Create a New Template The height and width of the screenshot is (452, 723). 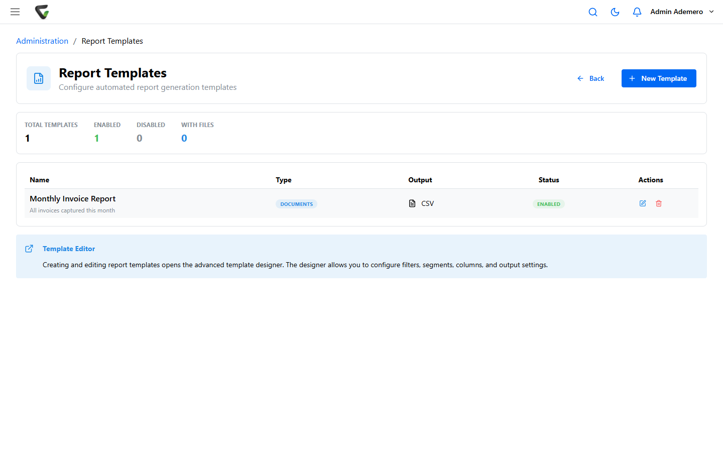pyautogui.click(x=659, y=78)
